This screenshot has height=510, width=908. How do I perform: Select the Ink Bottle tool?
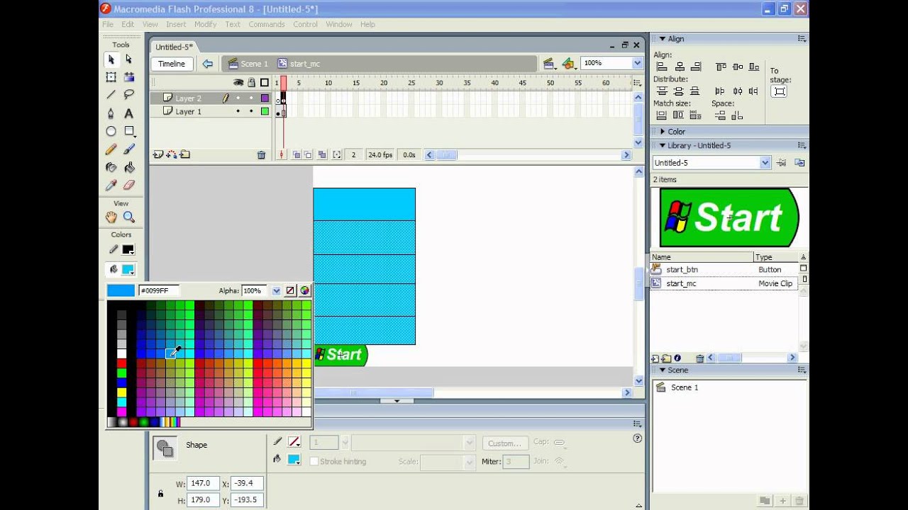111,168
